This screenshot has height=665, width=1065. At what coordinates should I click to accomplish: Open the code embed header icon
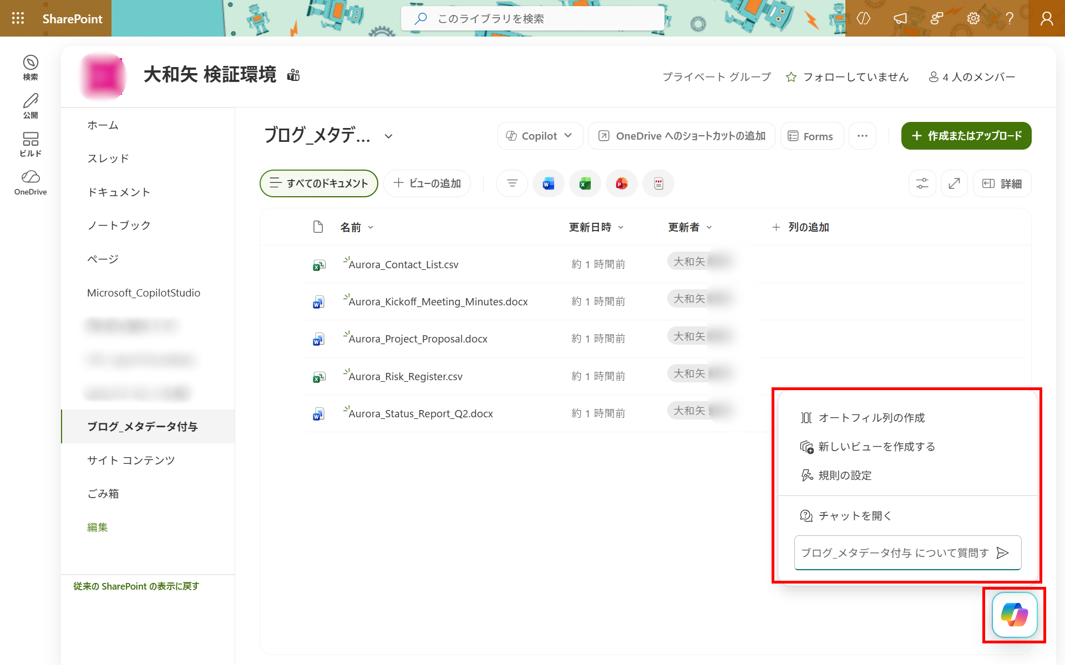(x=864, y=18)
